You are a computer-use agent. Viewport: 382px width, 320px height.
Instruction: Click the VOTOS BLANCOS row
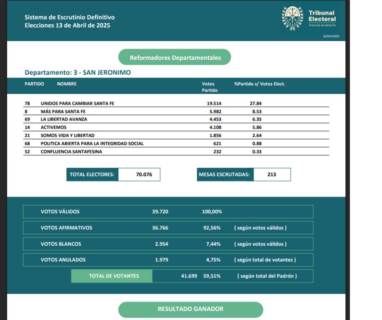pos(168,244)
